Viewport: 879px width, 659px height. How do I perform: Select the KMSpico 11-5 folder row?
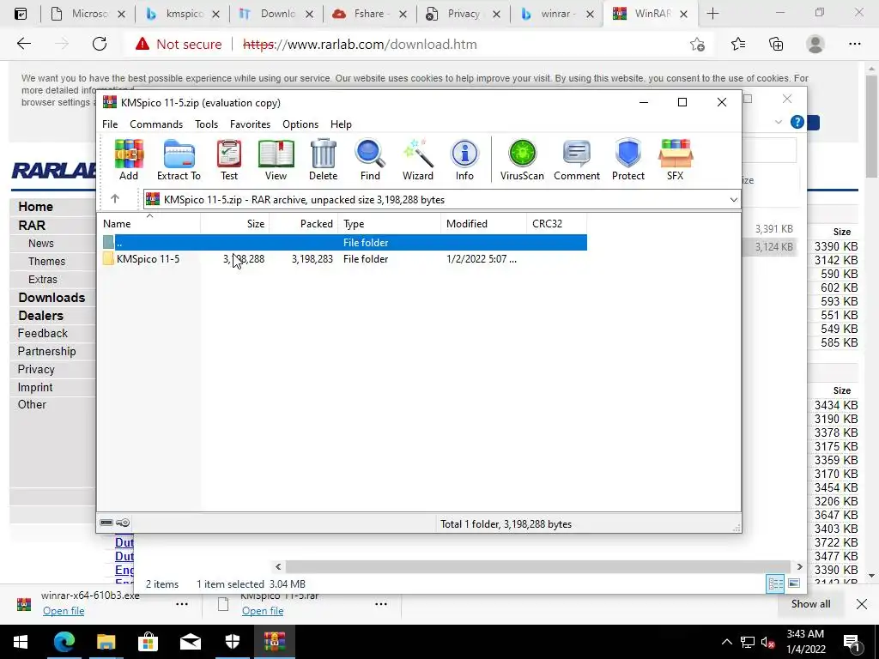[x=343, y=259]
